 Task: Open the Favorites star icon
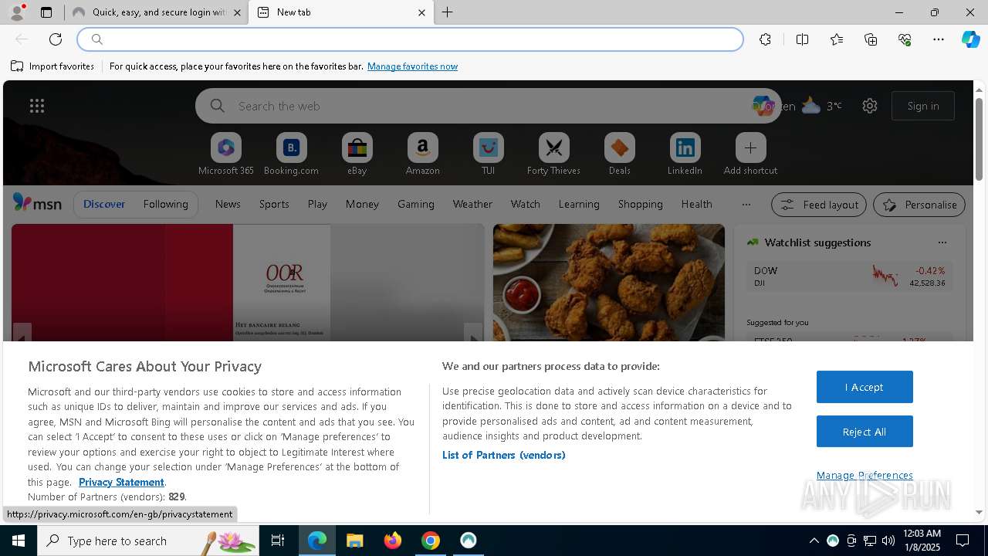(x=837, y=39)
